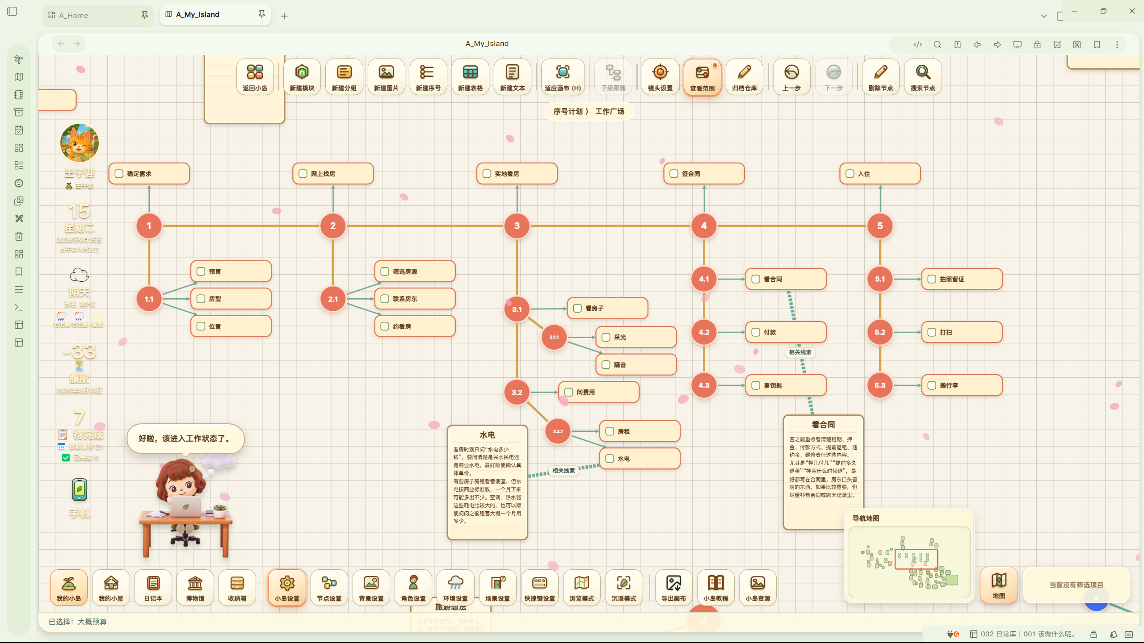Viewport: 1144px width, 643px height.
Task: Create a numbered node with 新建序号
Action: (428, 76)
